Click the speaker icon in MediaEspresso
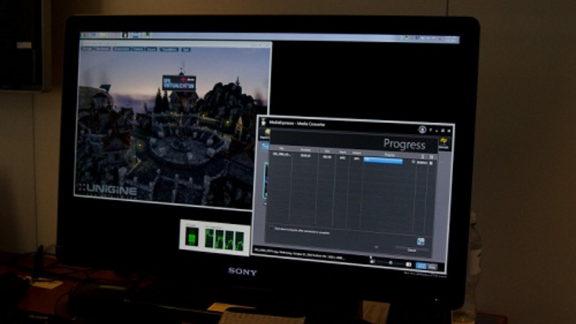The image size is (576, 324). pos(372,261)
